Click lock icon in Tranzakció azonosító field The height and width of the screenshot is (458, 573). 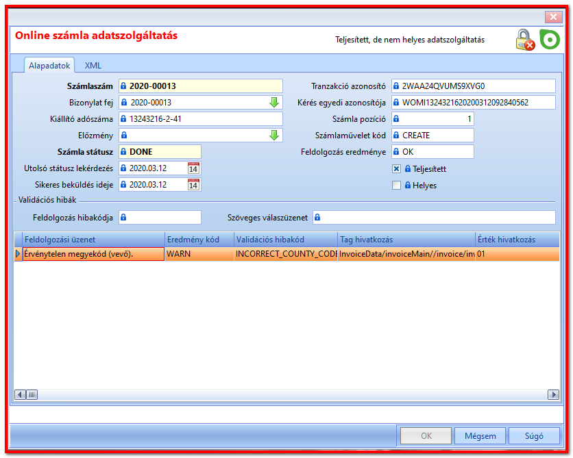click(396, 86)
